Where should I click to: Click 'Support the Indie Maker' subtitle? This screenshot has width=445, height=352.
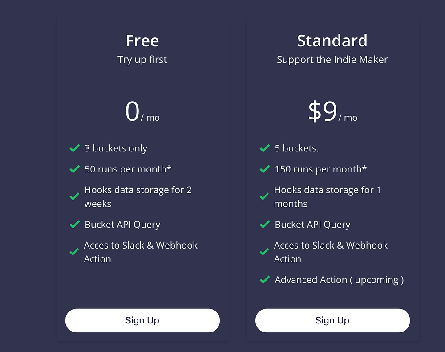[x=332, y=60]
